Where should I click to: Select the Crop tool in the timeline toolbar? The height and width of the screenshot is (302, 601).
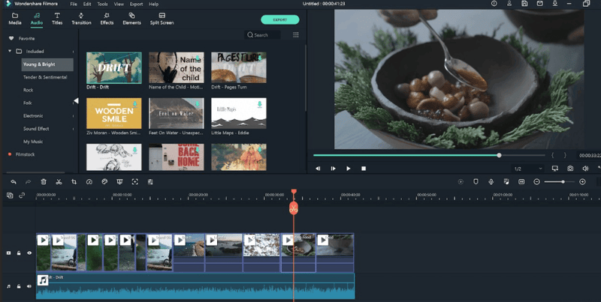click(74, 181)
